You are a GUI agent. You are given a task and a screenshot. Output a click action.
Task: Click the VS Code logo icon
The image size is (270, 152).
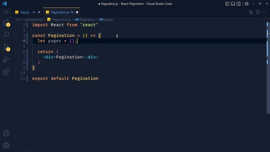tap(5, 4)
